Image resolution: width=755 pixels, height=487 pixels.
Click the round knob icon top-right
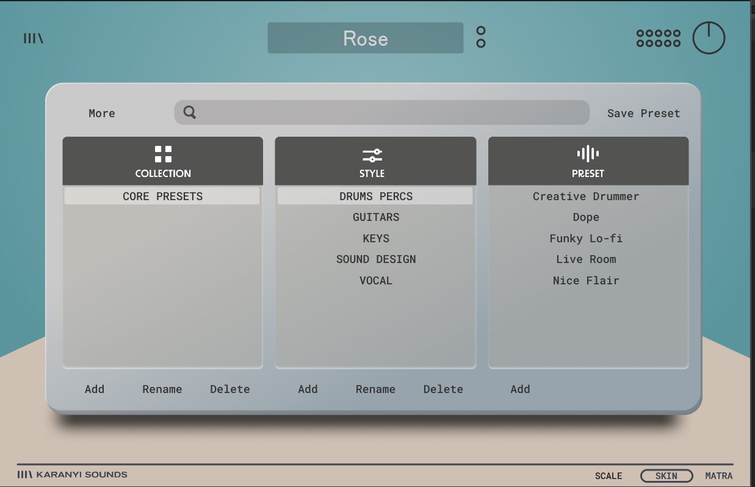click(x=708, y=38)
